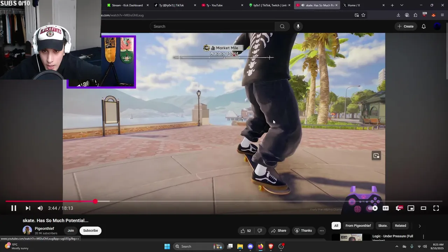This screenshot has height=252, width=448.
Task: Open video quality settings gear
Action: click(x=398, y=208)
